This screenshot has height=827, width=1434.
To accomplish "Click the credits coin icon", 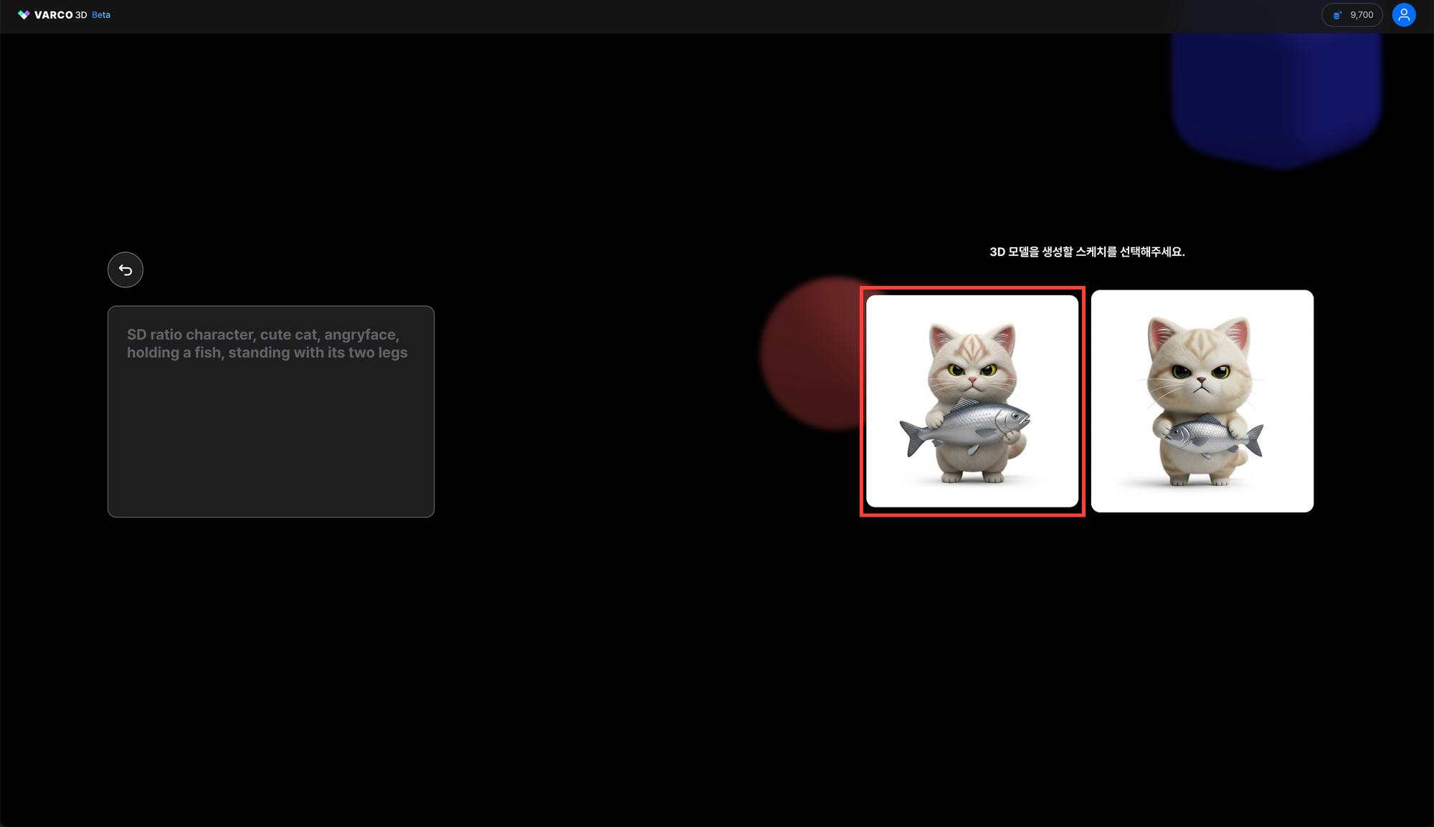I will click(1337, 15).
